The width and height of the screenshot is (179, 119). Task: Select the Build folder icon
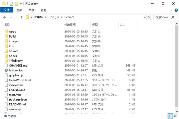click(x=6, y=36)
